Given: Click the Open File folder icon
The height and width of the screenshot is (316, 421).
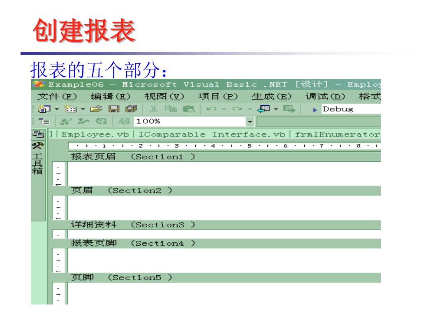Looking at the screenshot, I should tap(96, 109).
